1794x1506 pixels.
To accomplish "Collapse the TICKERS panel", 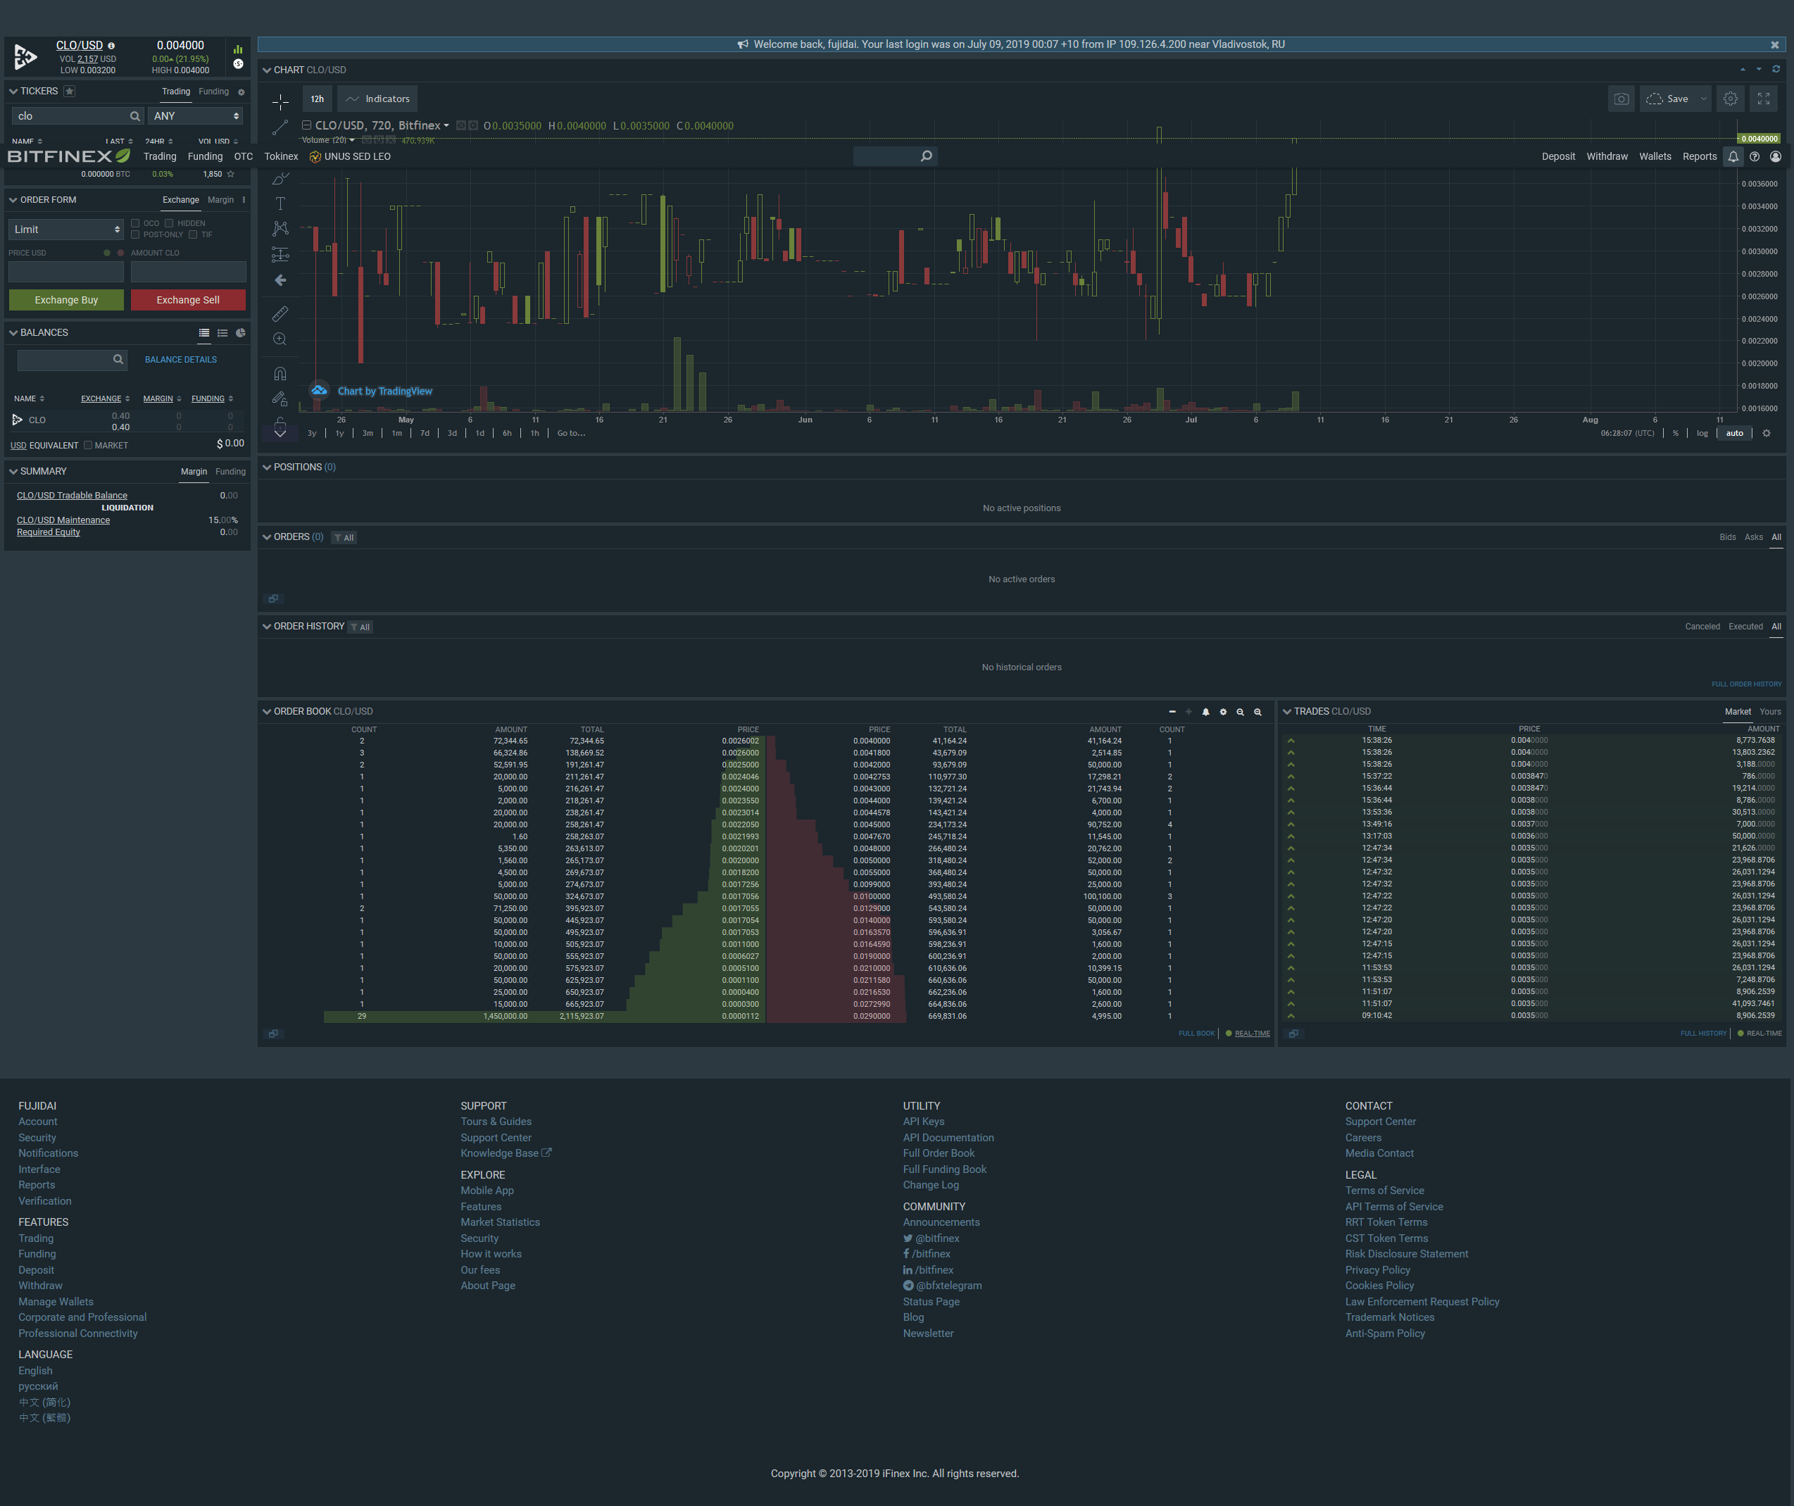I will [13, 92].
